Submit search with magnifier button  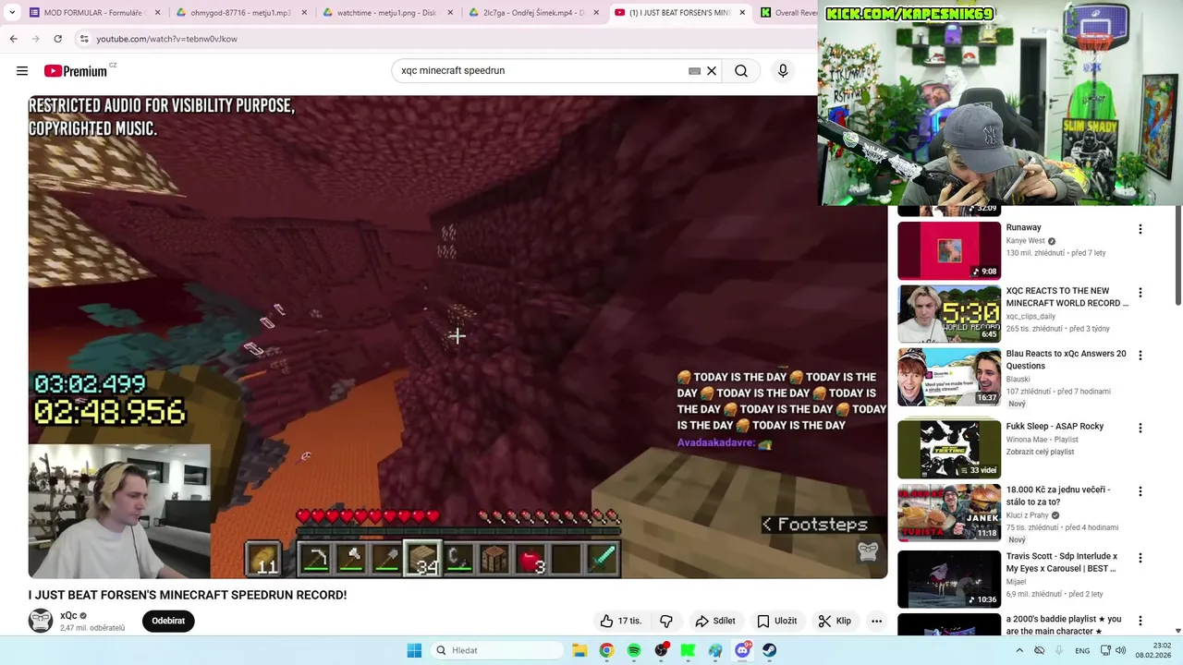point(741,71)
